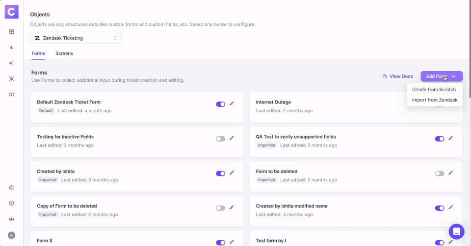The image size is (471, 246).
Task: Edit the Default Zendesk Ticket Form with pencil
Action: pos(232,104)
